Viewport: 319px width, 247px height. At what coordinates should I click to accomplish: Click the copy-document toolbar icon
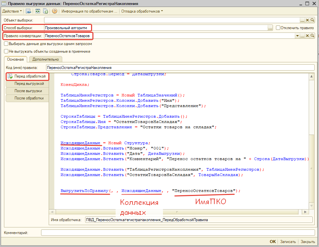coord(46,11)
